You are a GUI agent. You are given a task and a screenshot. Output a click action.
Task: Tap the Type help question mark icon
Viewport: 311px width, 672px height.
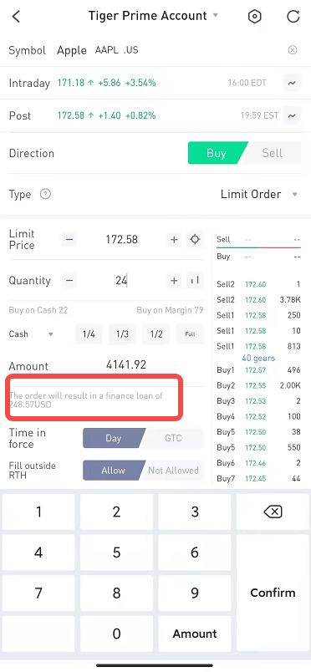click(45, 194)
